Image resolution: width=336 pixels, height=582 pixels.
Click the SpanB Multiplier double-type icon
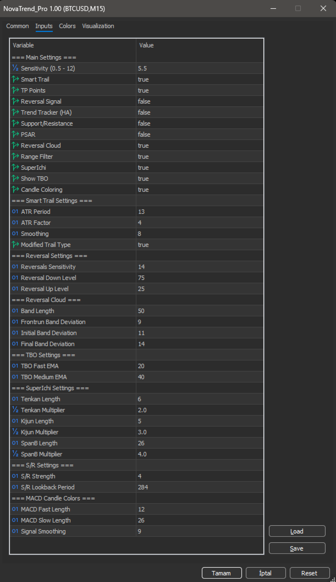click(x=15, y=454)
